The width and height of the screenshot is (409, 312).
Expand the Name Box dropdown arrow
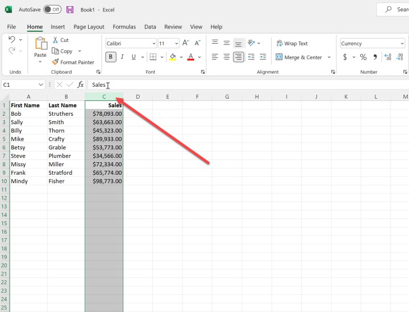tap(41, 85)
